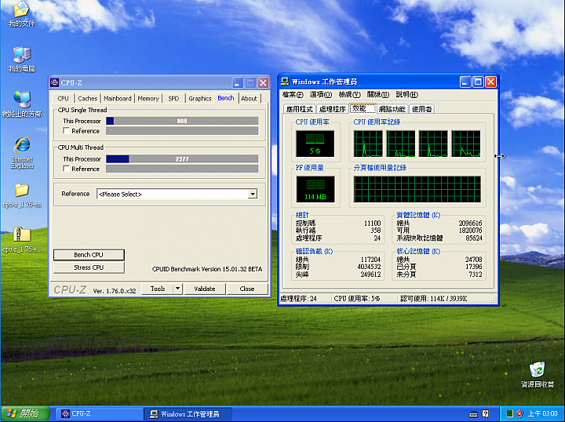Click the Bench CPU button

(x=89, y=255)
